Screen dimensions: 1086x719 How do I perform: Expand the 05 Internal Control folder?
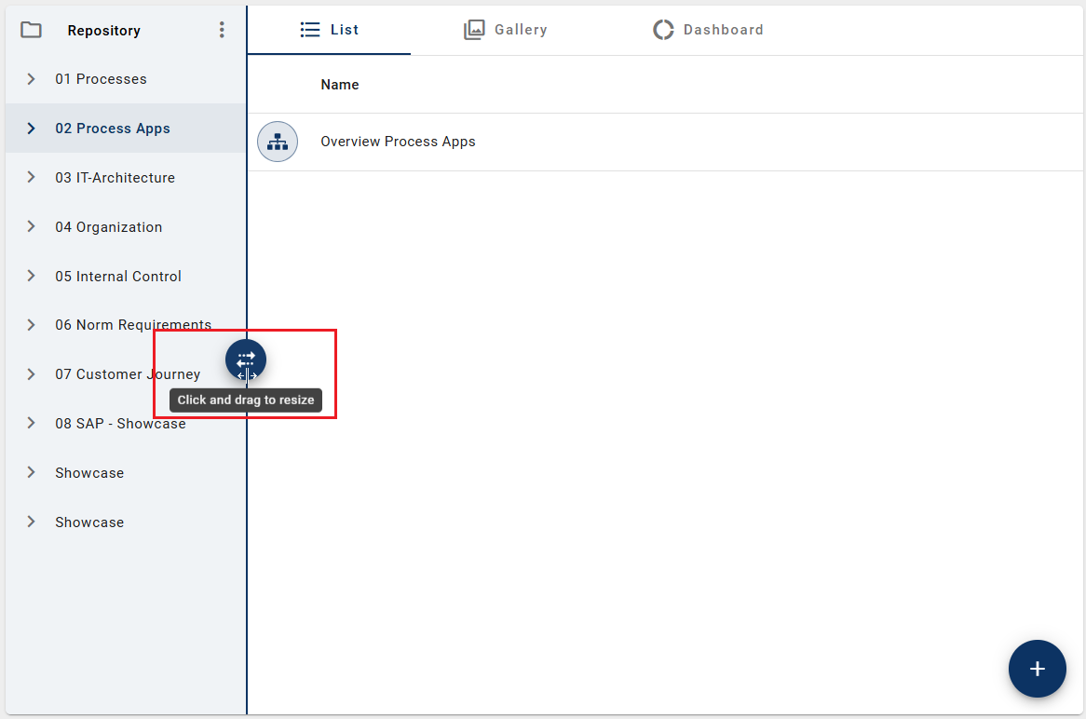31,276
